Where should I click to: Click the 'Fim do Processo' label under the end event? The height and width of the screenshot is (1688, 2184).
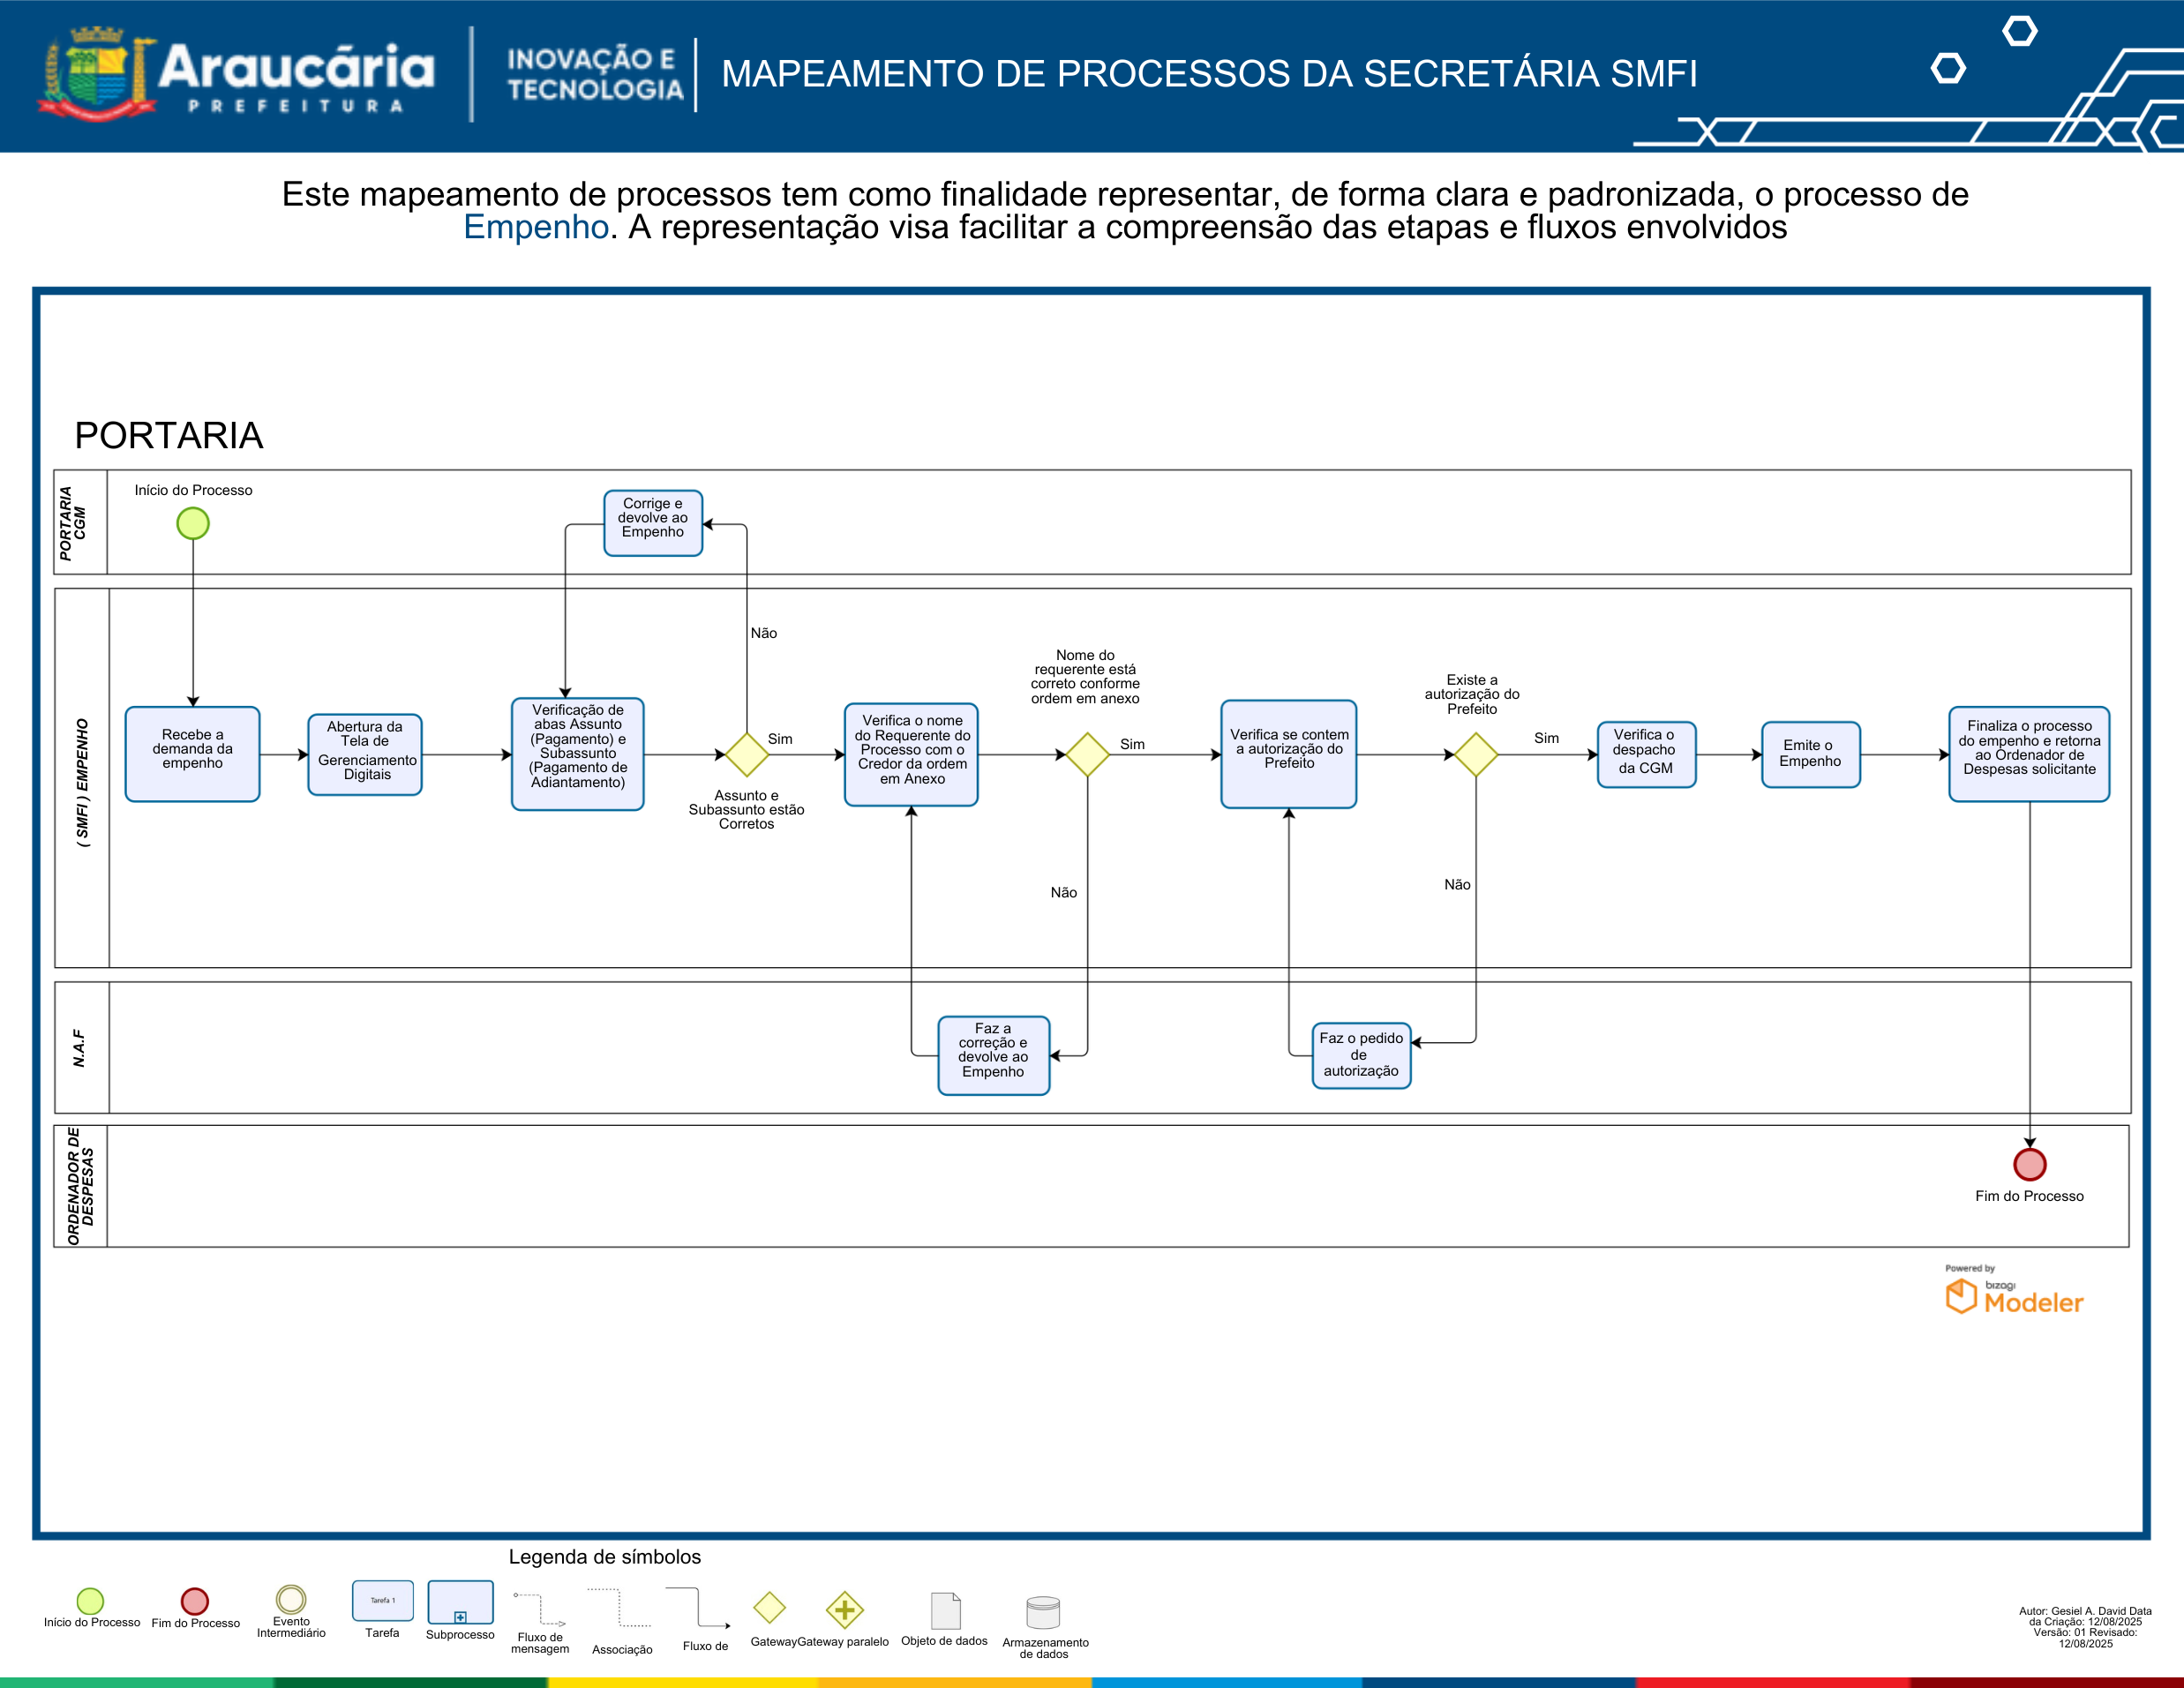coord(2029,1196)
